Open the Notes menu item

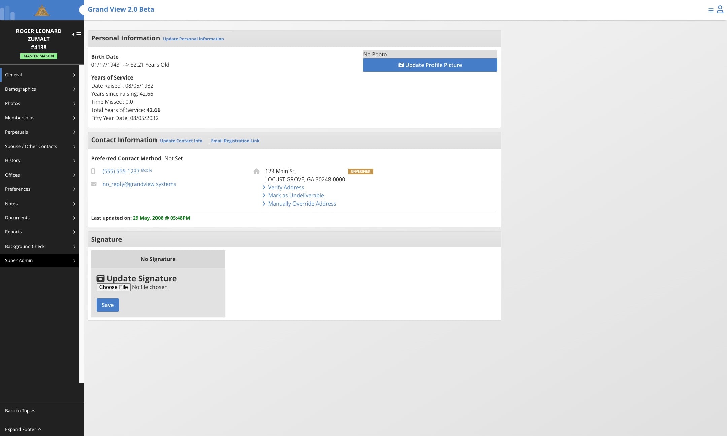click(x=39, y=204)
